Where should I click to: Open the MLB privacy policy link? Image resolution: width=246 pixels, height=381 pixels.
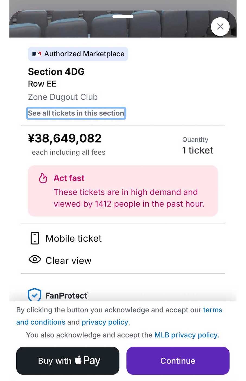coord(186,335)
